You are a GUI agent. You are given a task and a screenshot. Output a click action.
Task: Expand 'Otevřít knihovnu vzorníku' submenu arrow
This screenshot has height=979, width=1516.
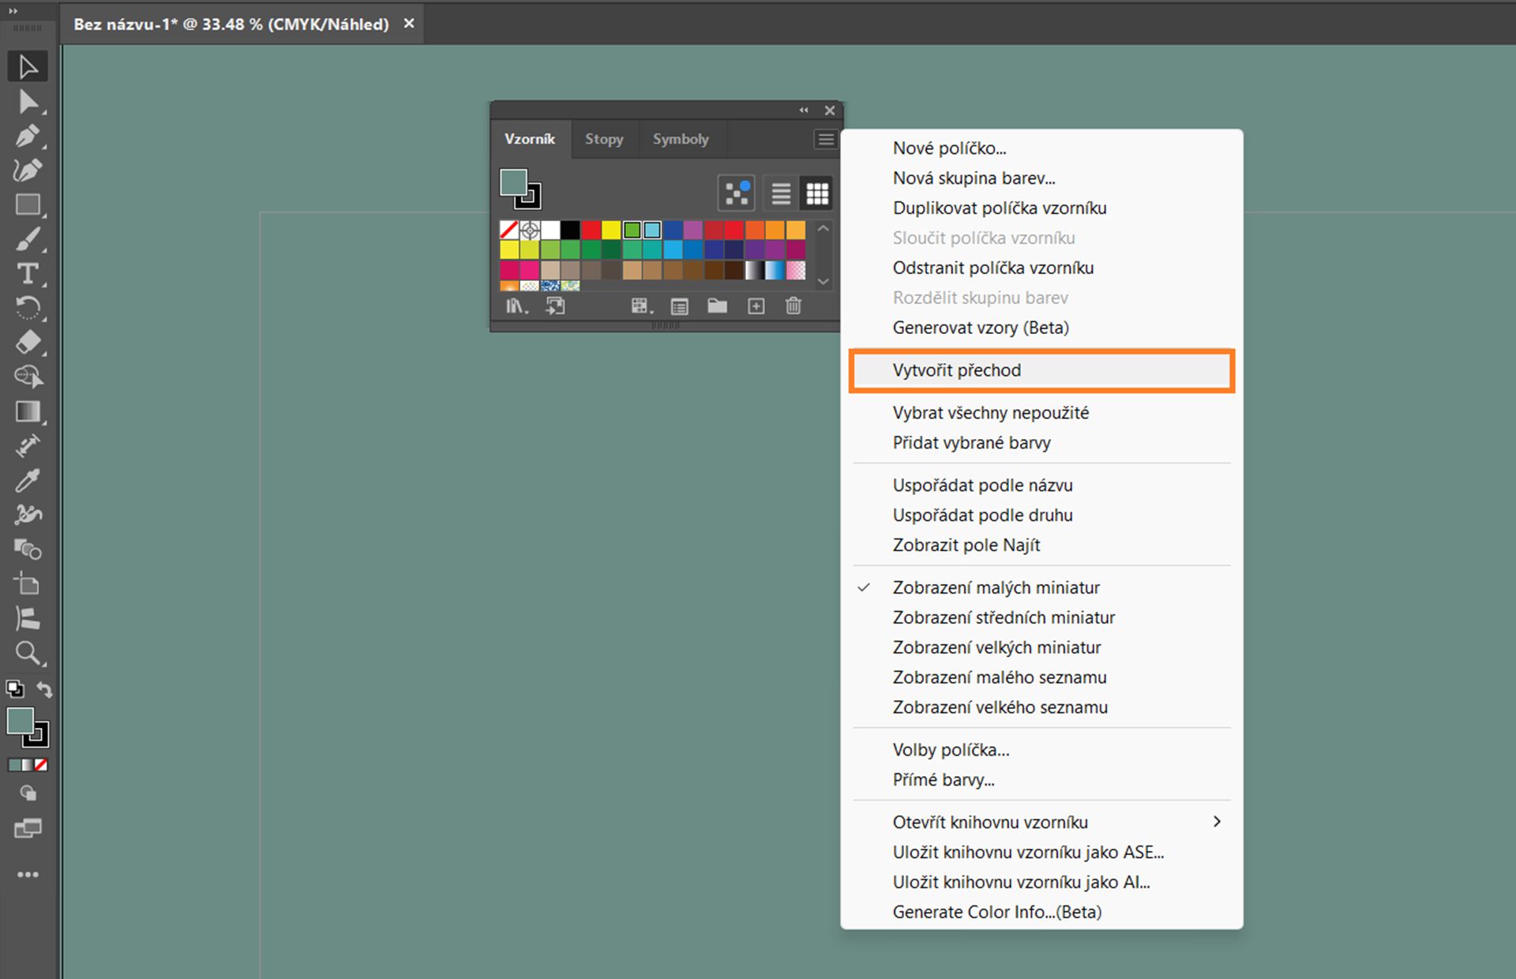1217,822
